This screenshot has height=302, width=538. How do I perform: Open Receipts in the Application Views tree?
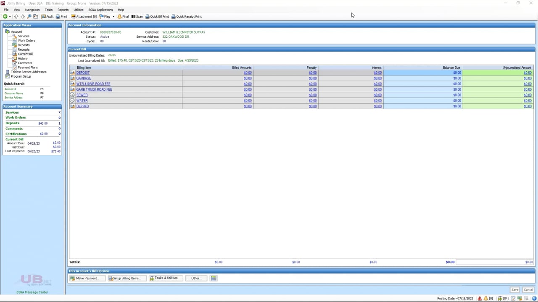[24, 49]
